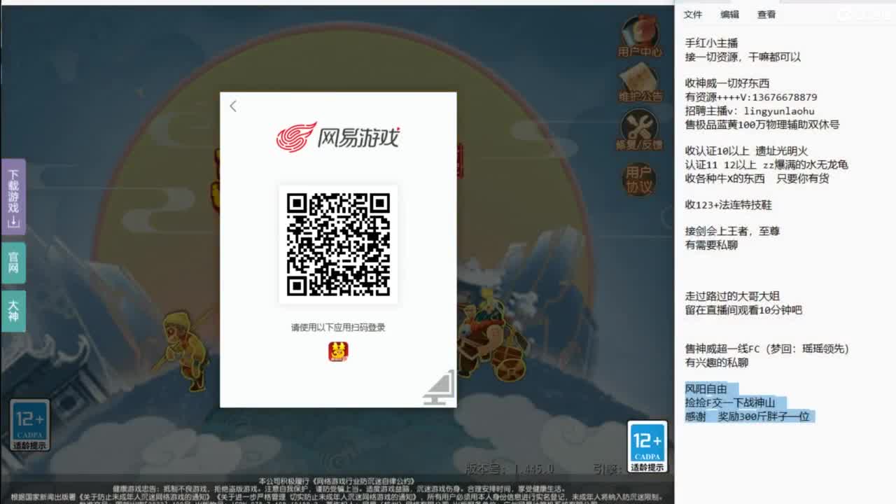Viewport: 896px width, 504px height.
Task: Click the 12+ CADPA badge at bottom right
Action: (647, 447)
